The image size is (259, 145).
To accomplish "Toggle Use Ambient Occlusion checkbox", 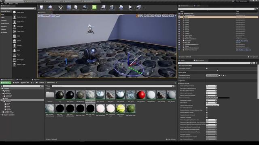I will click(207, 108).
